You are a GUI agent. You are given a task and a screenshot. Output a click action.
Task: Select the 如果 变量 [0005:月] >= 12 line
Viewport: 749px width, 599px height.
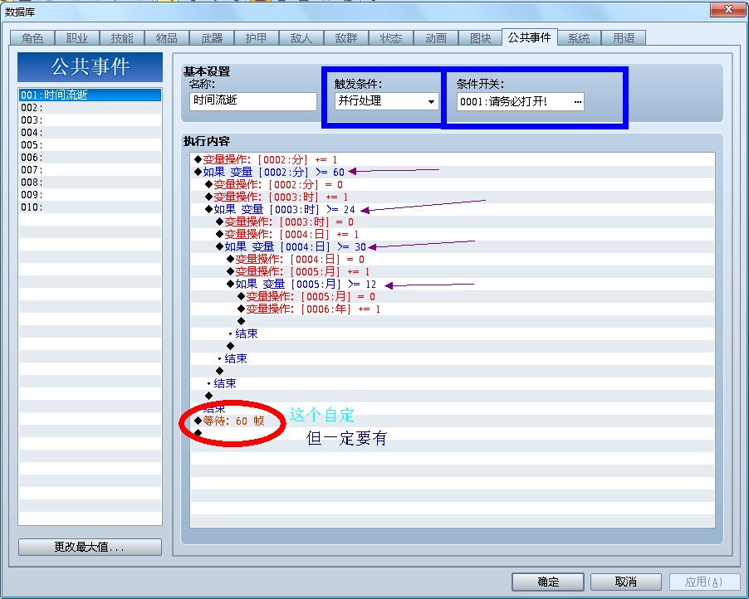point(453,284)
